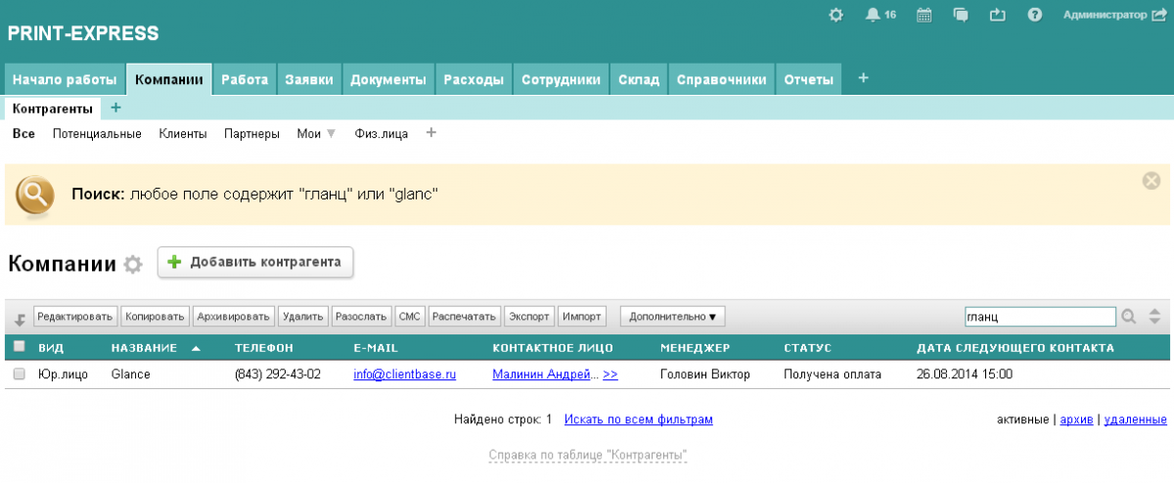Click the magnifier icon beside search field

[x=1129, y=317]
